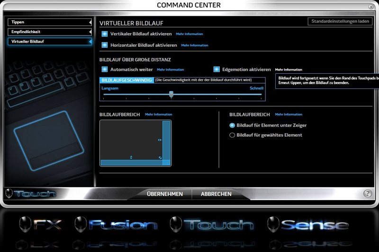379x252 pixels.
Task: Click Standardeinstellungen laden button
Action: click(340, 21)
